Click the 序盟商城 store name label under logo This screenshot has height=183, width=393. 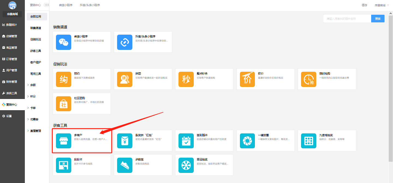tap(12, 14)
